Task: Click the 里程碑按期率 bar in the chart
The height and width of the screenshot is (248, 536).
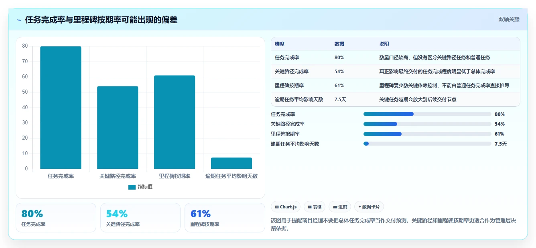Action: [x=175, y=122]
